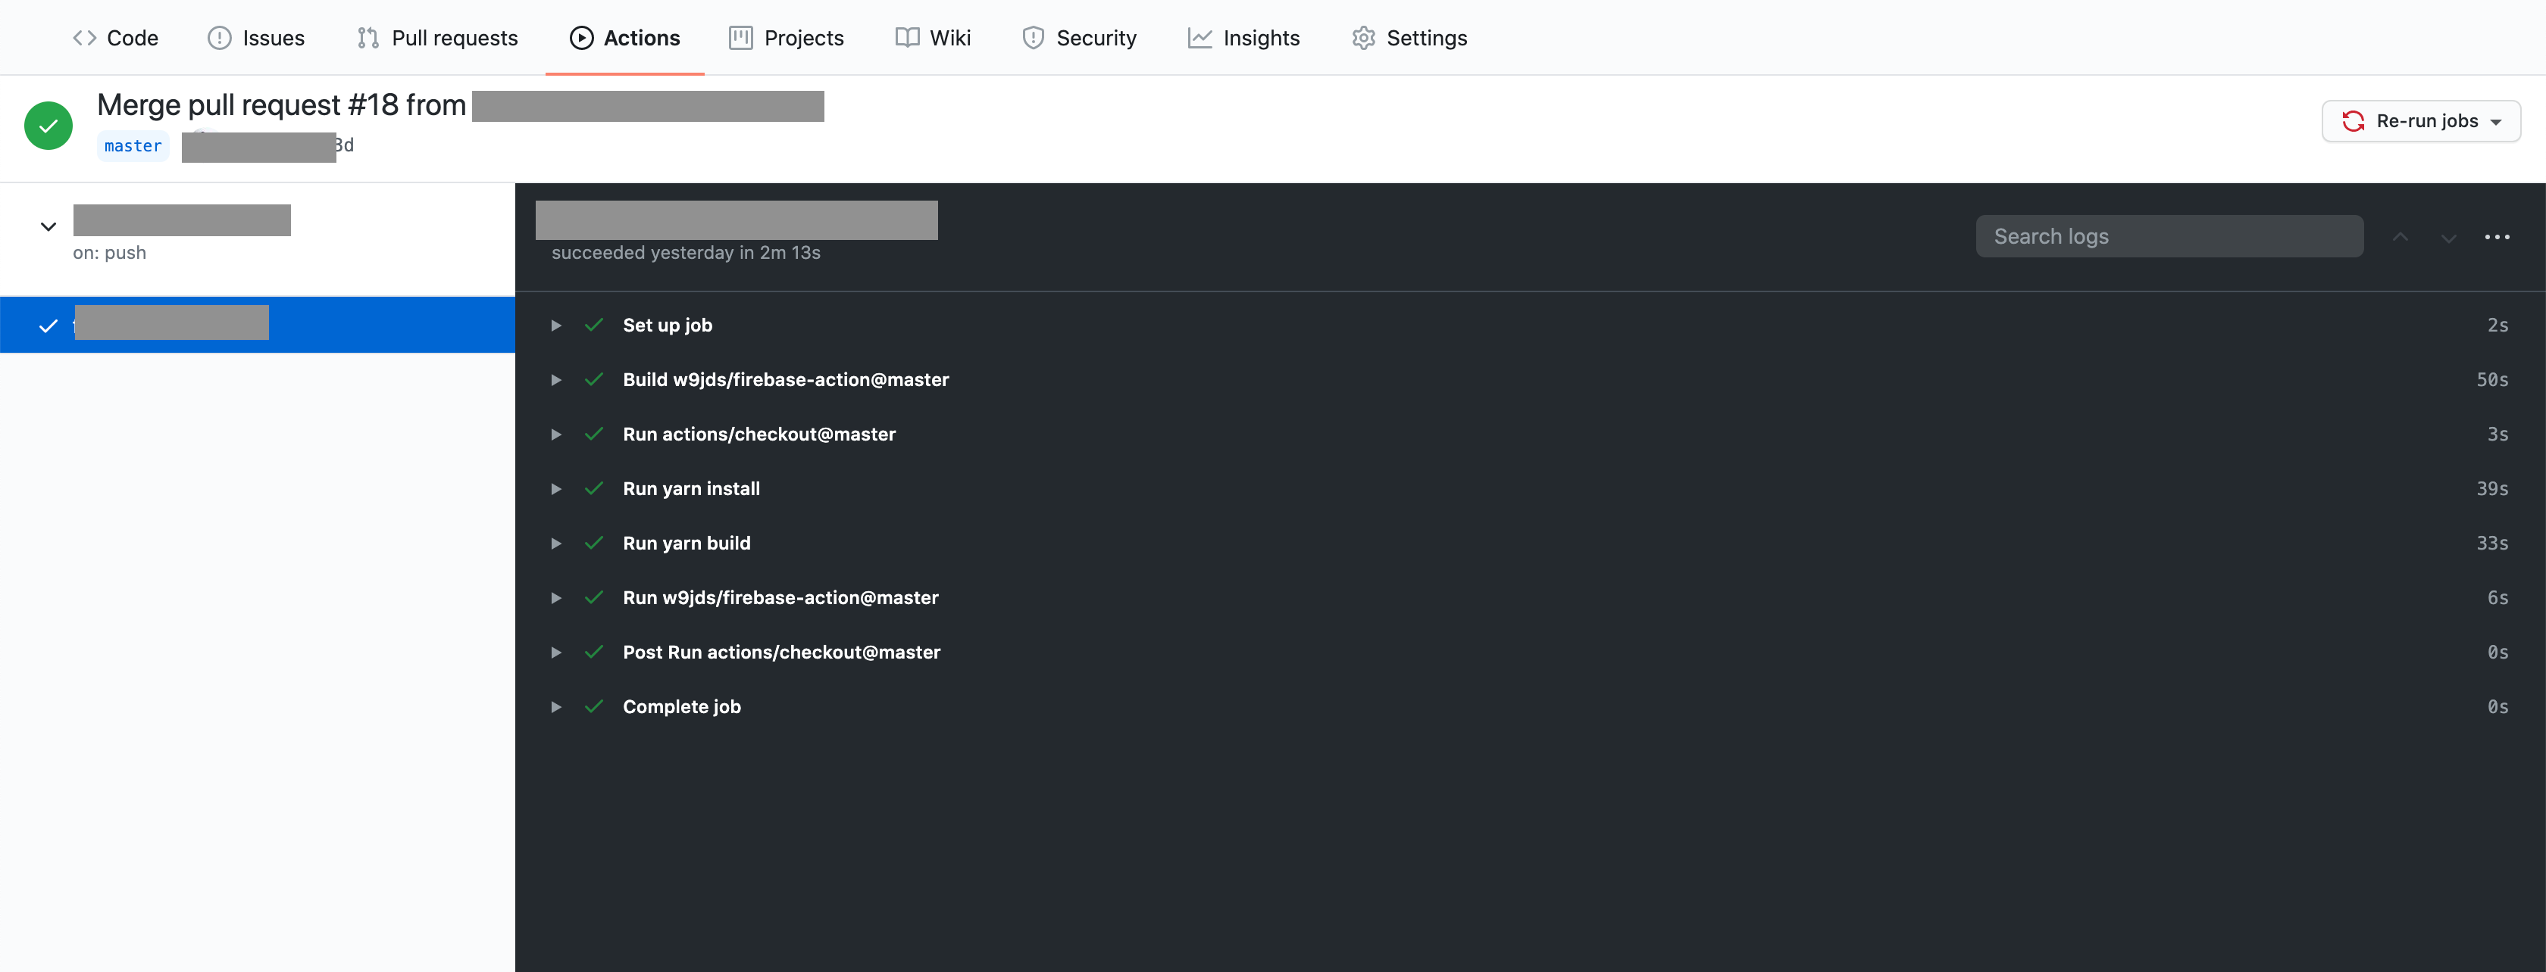Click the Insights graph icon
Screen dimensions: 2546x972
click(1199, 38)
